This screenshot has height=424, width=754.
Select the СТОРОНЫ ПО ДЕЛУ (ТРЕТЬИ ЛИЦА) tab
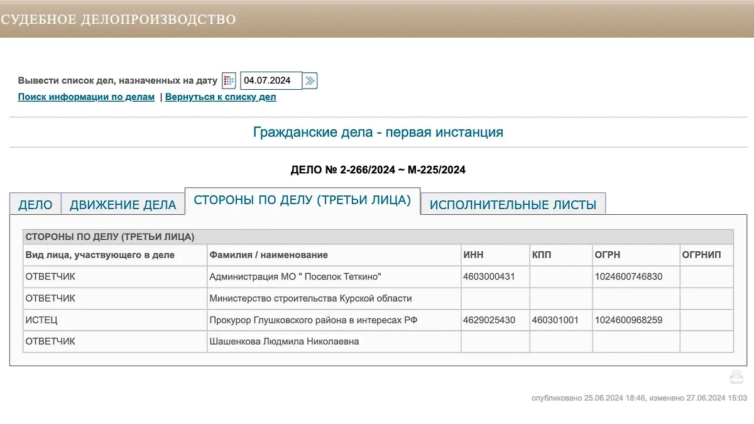tap(302, 200)
